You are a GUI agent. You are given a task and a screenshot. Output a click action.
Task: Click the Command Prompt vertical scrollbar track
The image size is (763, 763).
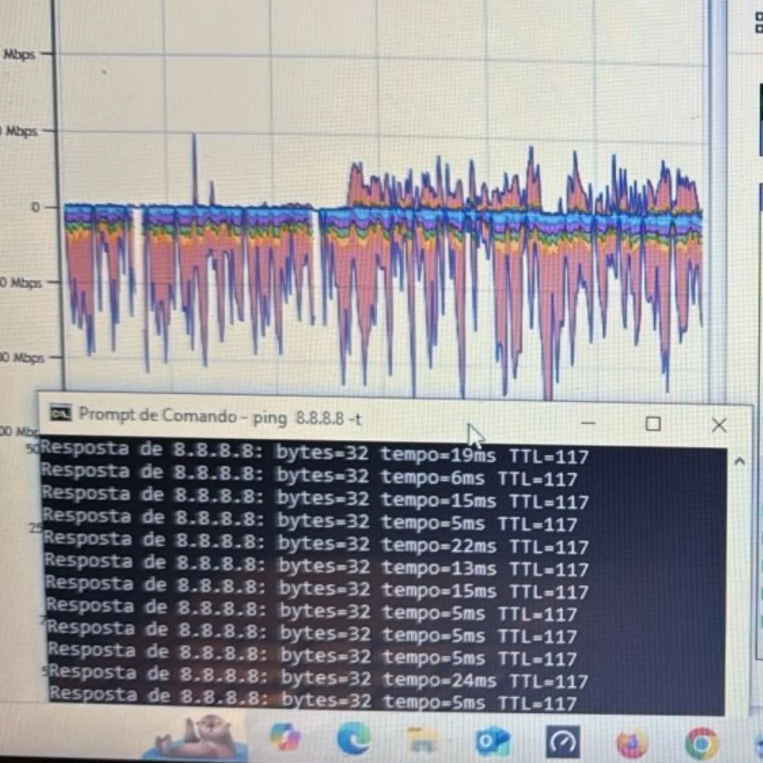pyautogui.click(x=739, y=583)
